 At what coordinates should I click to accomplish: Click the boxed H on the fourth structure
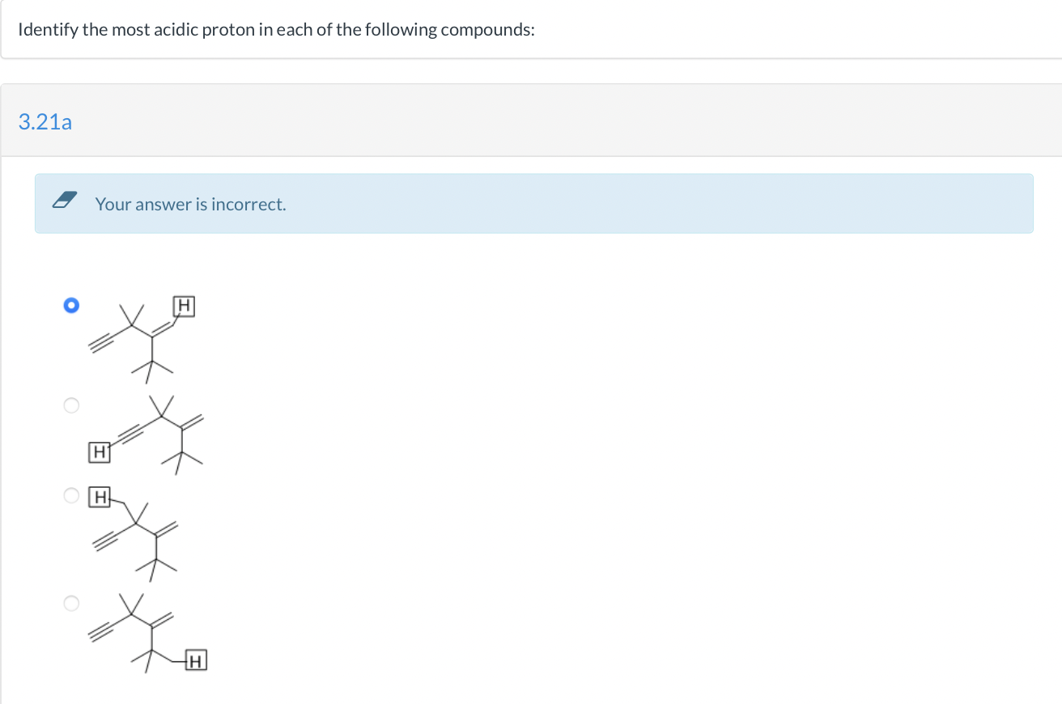tap(194, 661)
